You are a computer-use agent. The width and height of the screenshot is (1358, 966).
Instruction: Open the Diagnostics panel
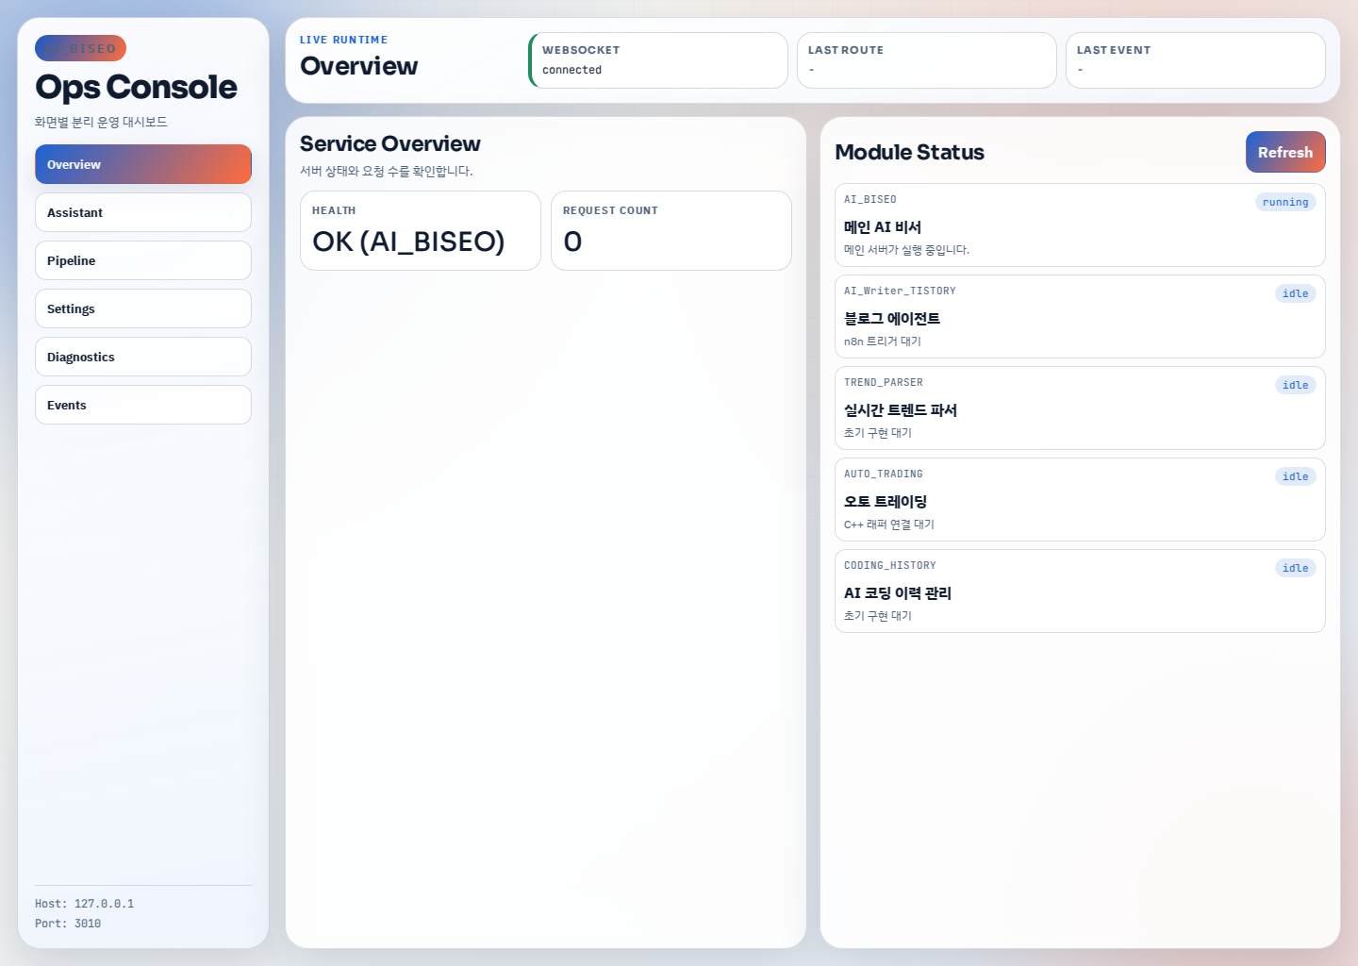142,356
